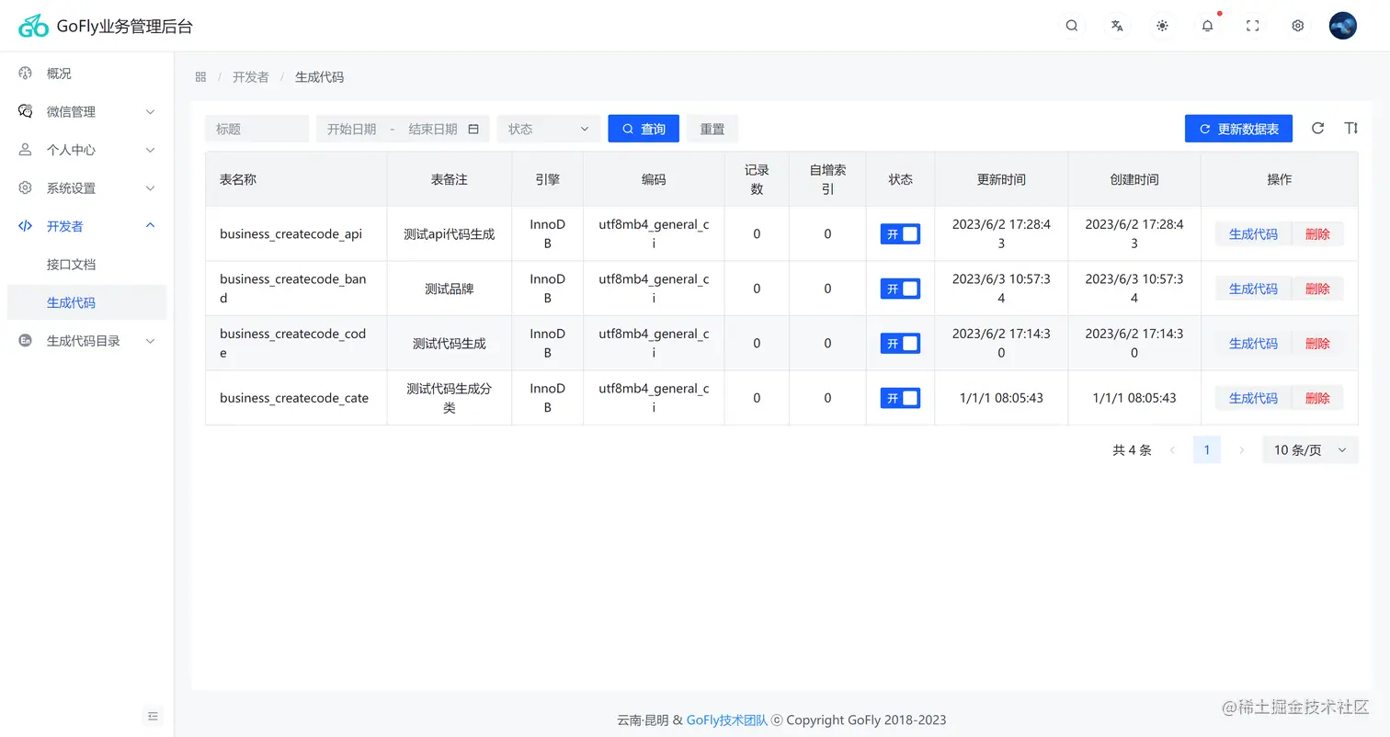Open the 接口文档 menu item

(x=87, y=265)
